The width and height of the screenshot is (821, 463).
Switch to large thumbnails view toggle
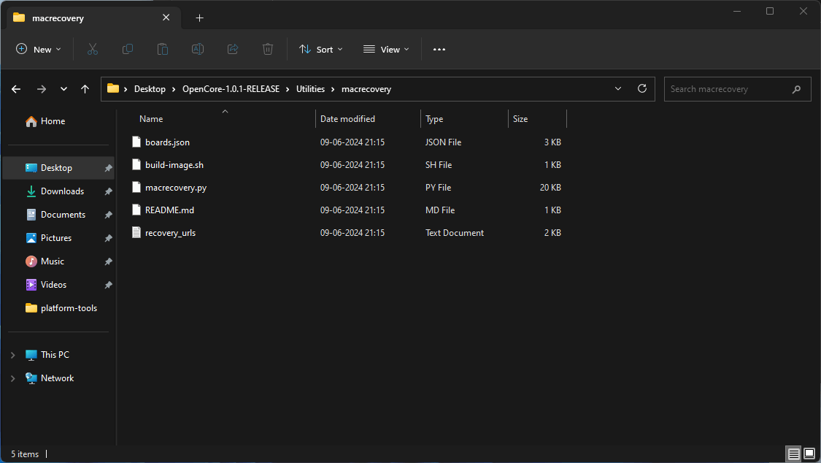pyautogui.click(x=809, y=454)
